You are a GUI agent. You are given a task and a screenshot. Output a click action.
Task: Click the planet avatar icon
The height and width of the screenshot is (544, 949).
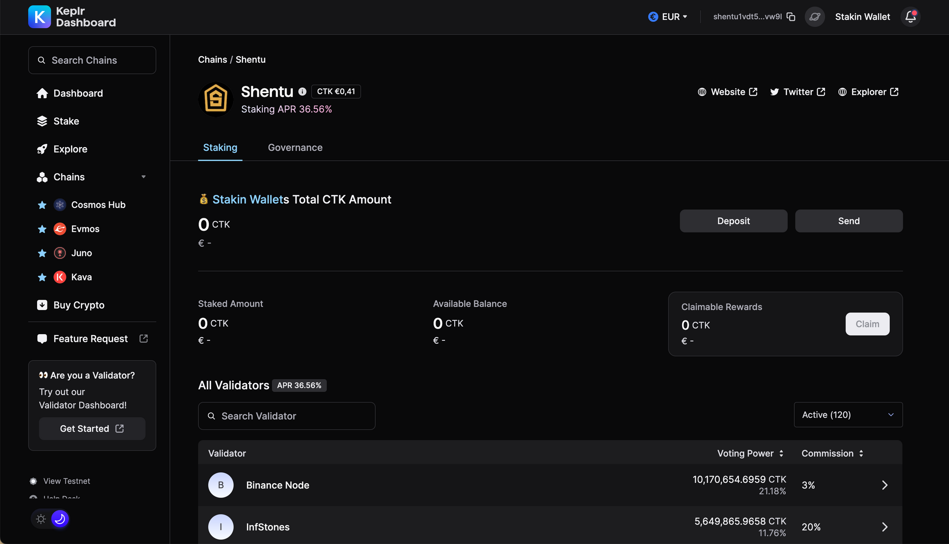[x=815, y=17]
